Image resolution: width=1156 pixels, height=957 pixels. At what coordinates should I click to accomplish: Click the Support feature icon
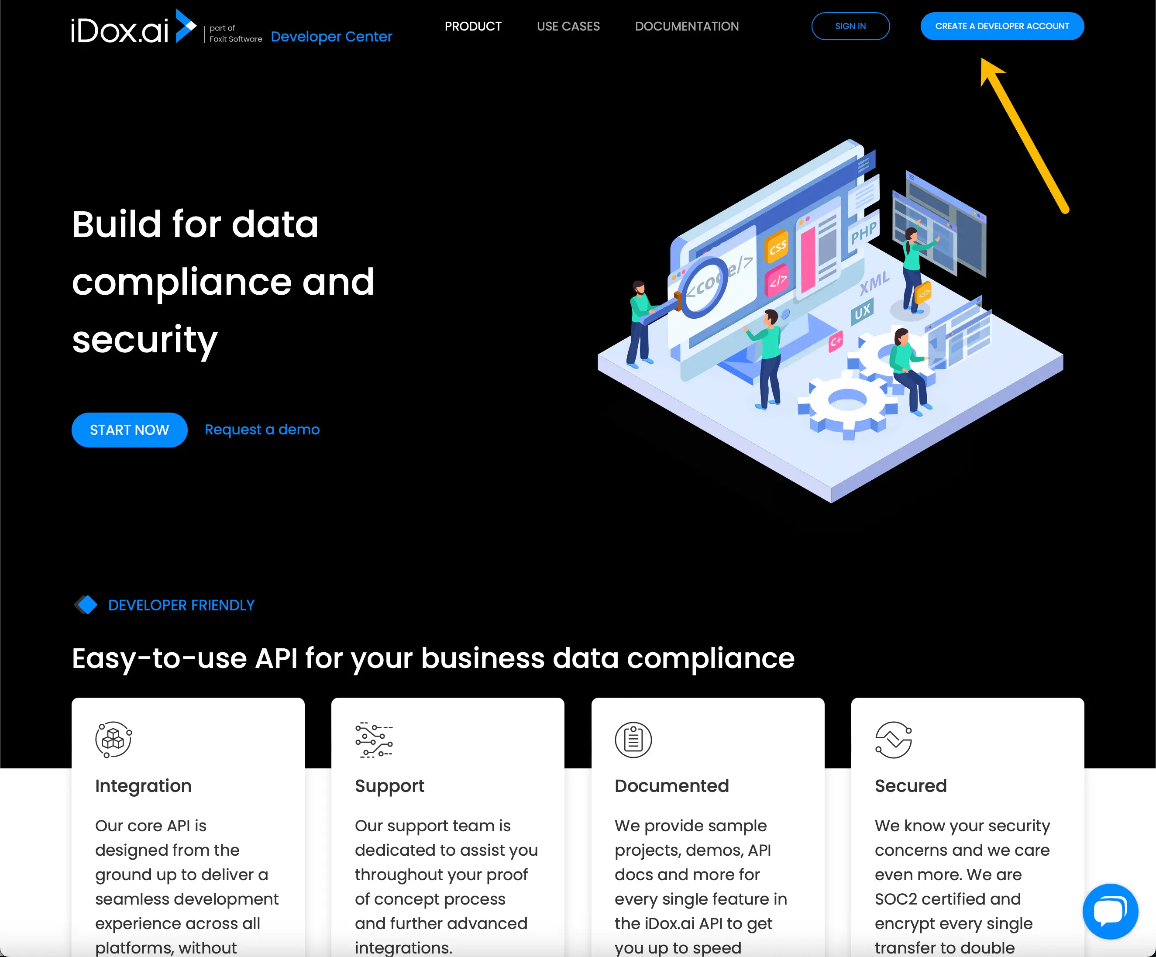375,739
